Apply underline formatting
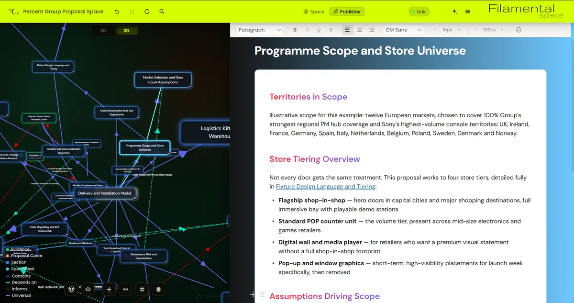Screen dimensions: 574x303 [x=319, y=30]
